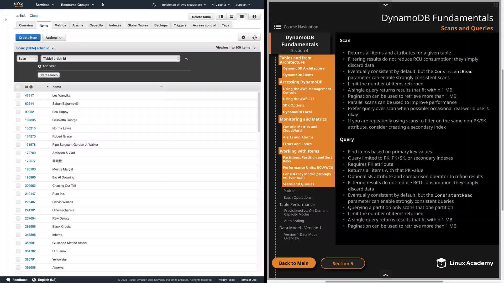The image size is (504, 283).
Task: Click the Start search button
Action: click(49, 75)
